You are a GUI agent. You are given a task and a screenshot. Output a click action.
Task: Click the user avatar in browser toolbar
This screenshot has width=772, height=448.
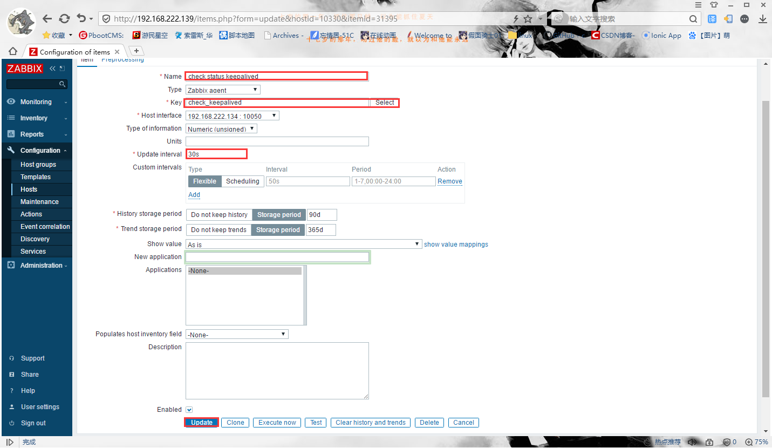pos(21,21)
